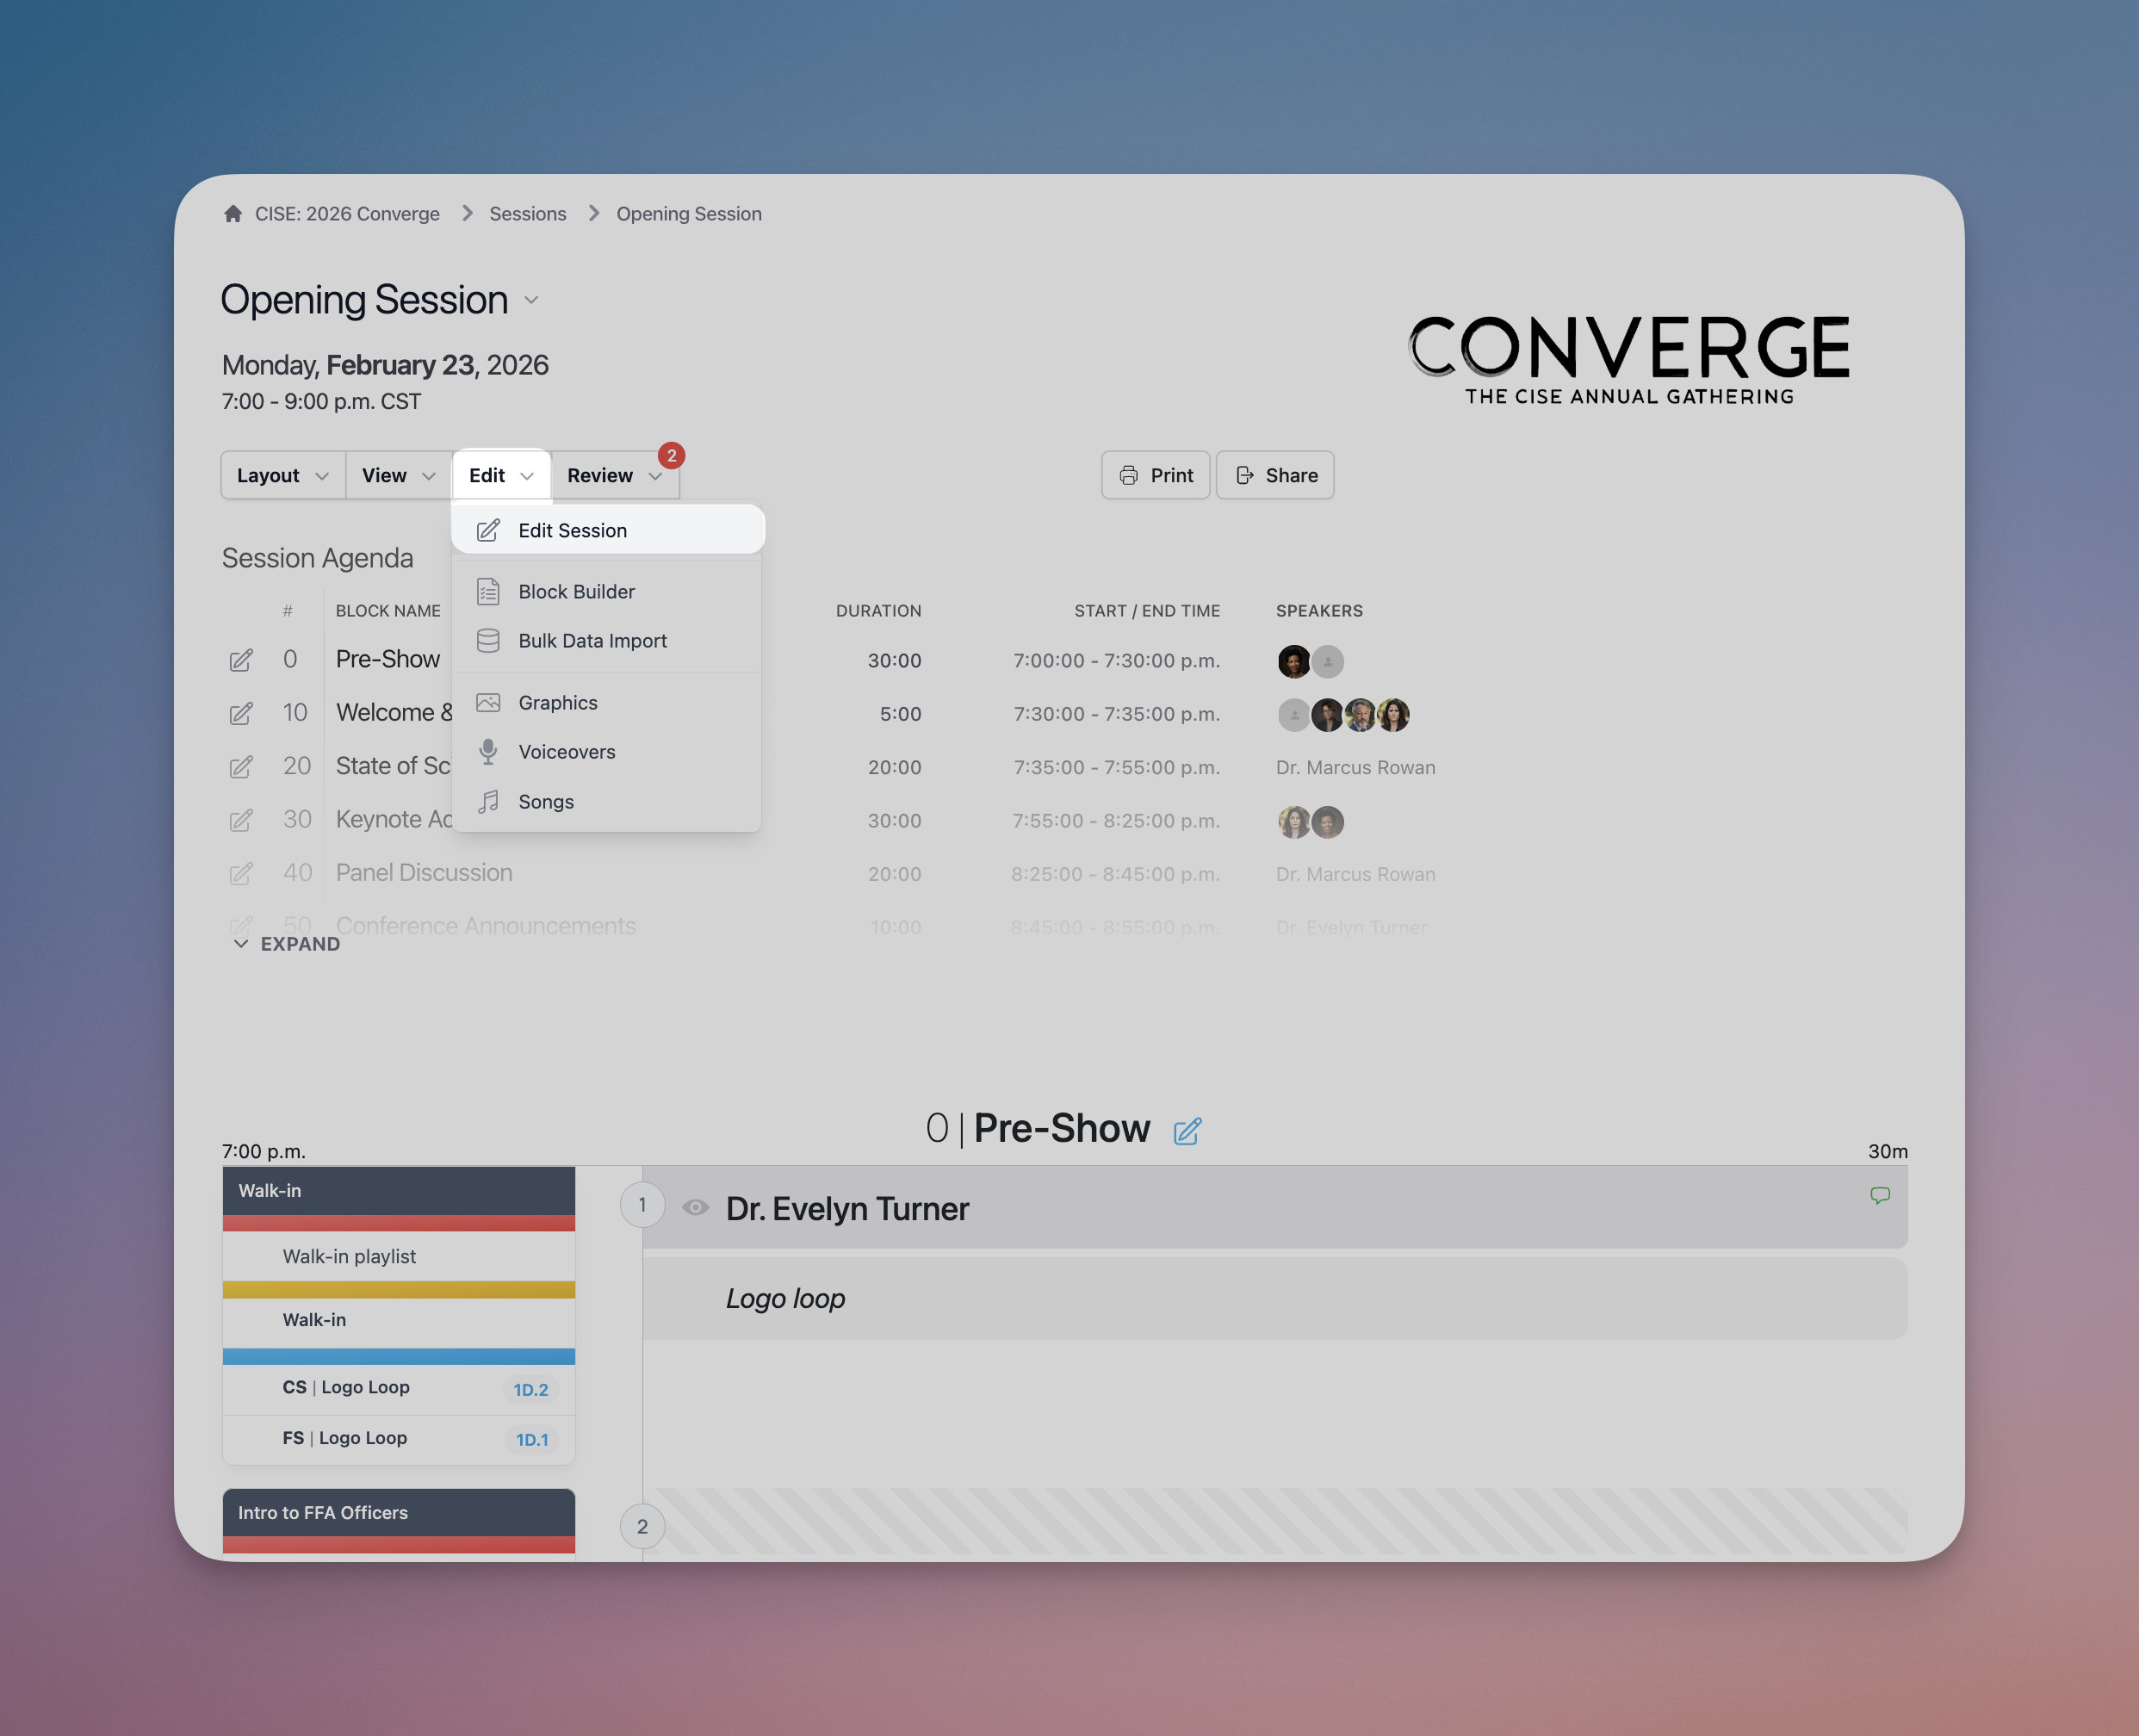
Task: Click the blue bar above CS Logo Loop
Action: [x=398, y=1357]
